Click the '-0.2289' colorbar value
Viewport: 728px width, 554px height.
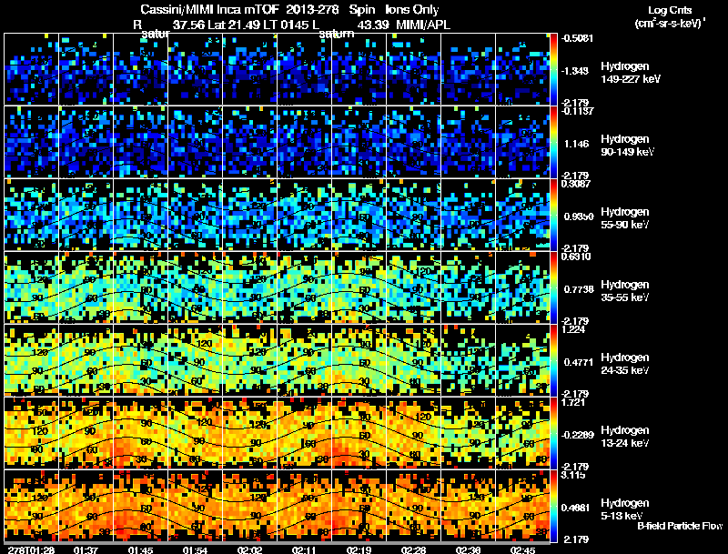click(577, 435)
